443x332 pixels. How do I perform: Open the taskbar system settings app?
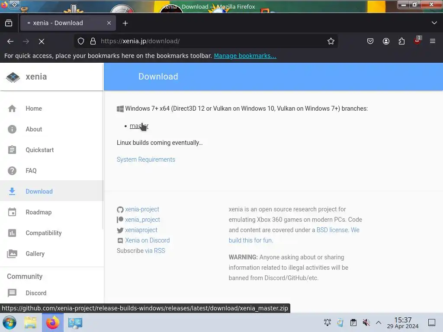click(x=75, y=322)
